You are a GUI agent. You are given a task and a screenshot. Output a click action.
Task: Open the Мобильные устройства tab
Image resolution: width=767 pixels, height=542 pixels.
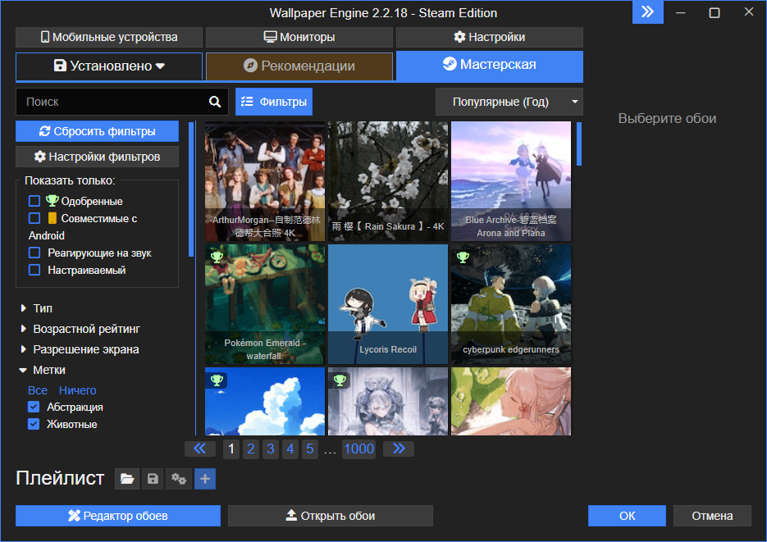point(109,37)
